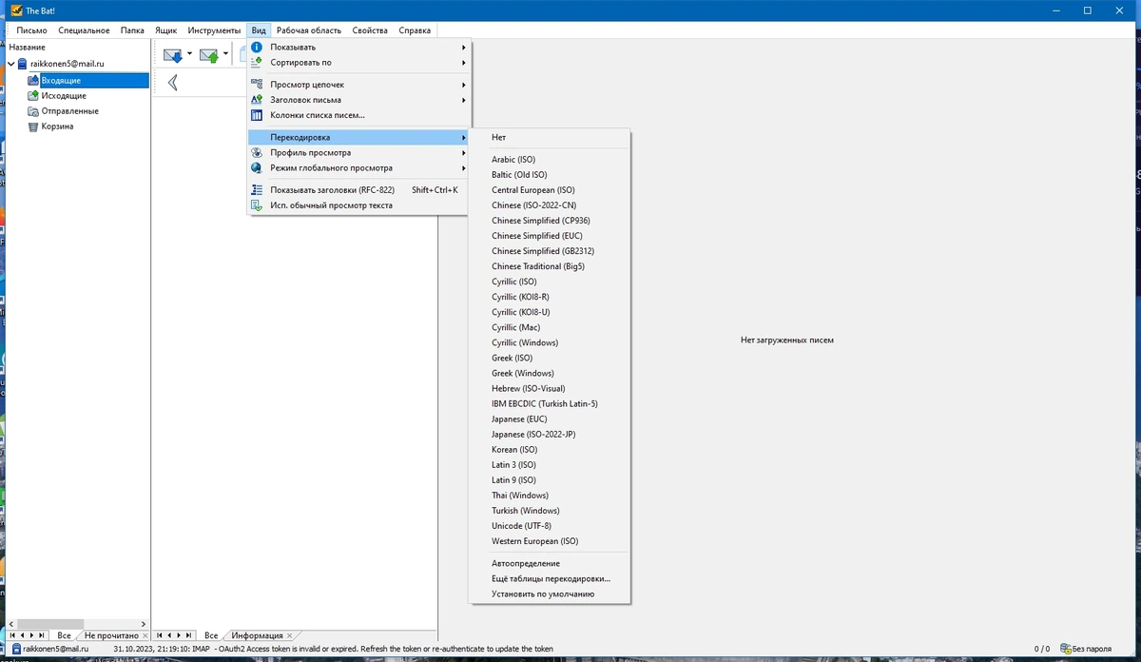Open dropdown arrow beside get mail icon
Image resolution: width=1141 pixels, height=662 pixels.
pos(189,54)
